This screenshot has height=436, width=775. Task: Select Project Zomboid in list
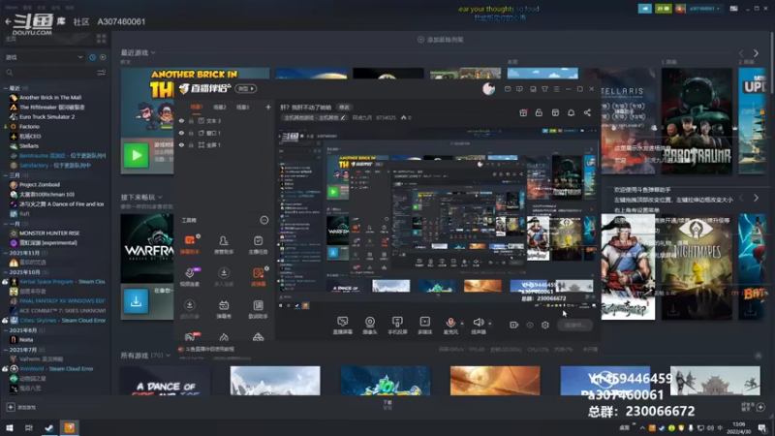[40, 184]
